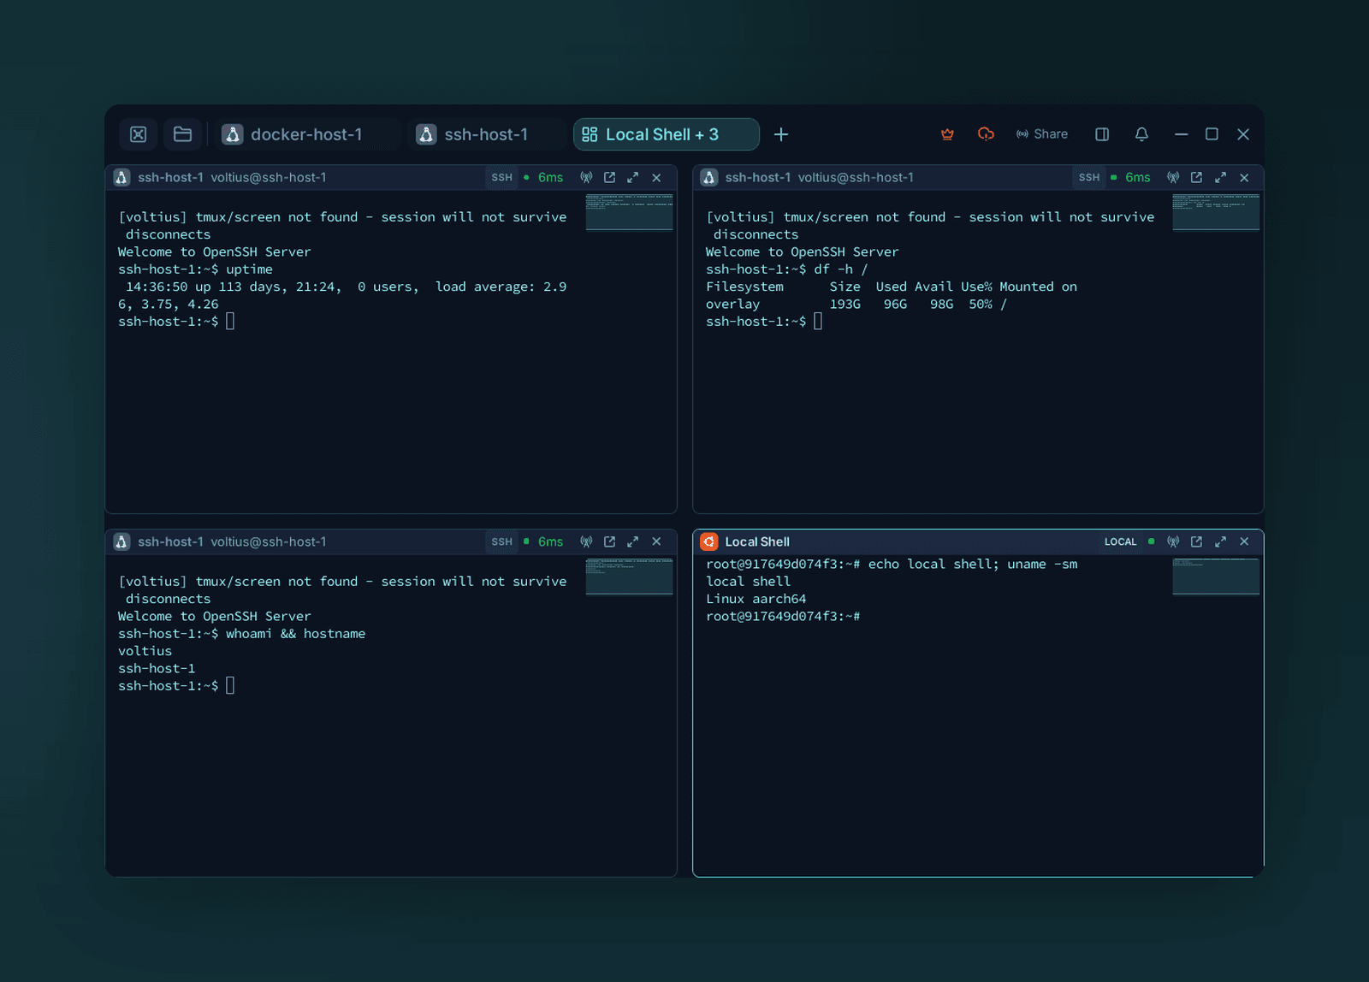Focus the prompt cursor in the uptime pane

(x=230, y=322)
